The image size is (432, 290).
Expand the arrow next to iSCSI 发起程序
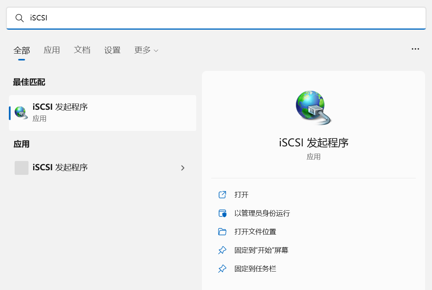[183, 168]
